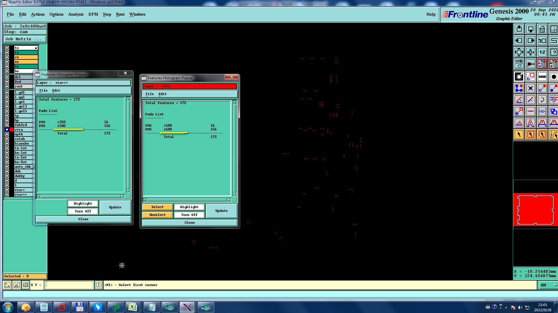
Task: Open Edit menu in via+++ histogram popup
Action: 56,90
